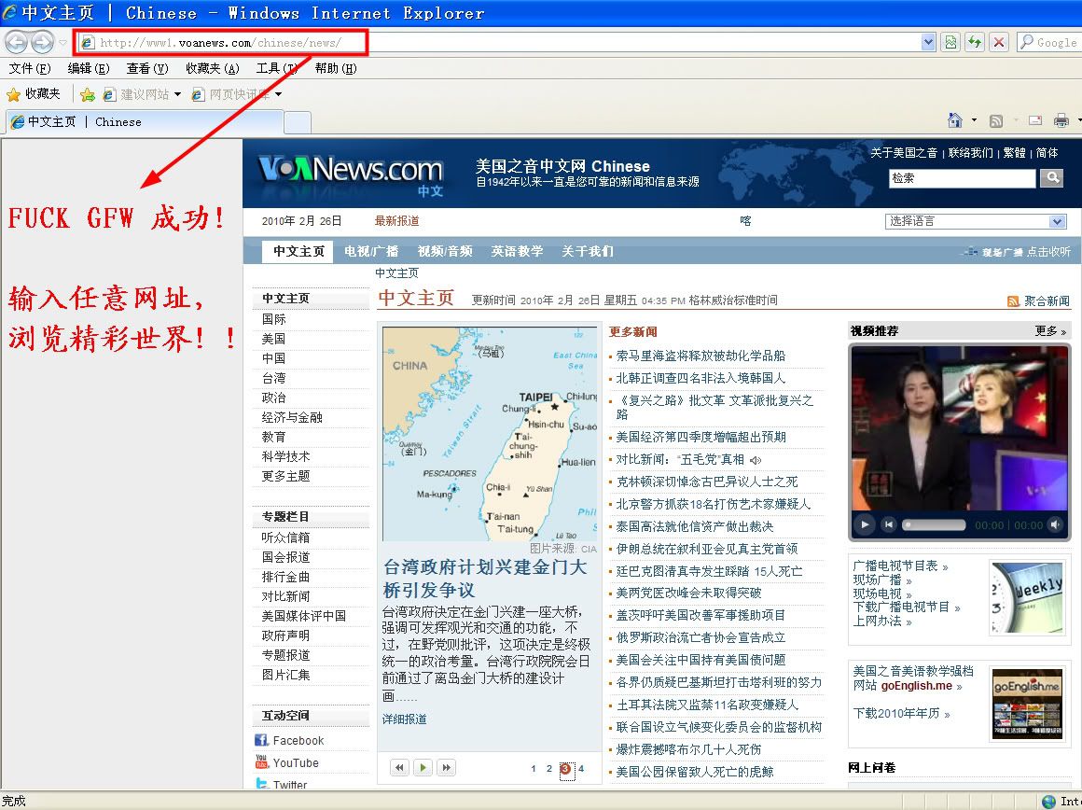Open Favorites star button labeled 收藏夹

click(34, 94)
